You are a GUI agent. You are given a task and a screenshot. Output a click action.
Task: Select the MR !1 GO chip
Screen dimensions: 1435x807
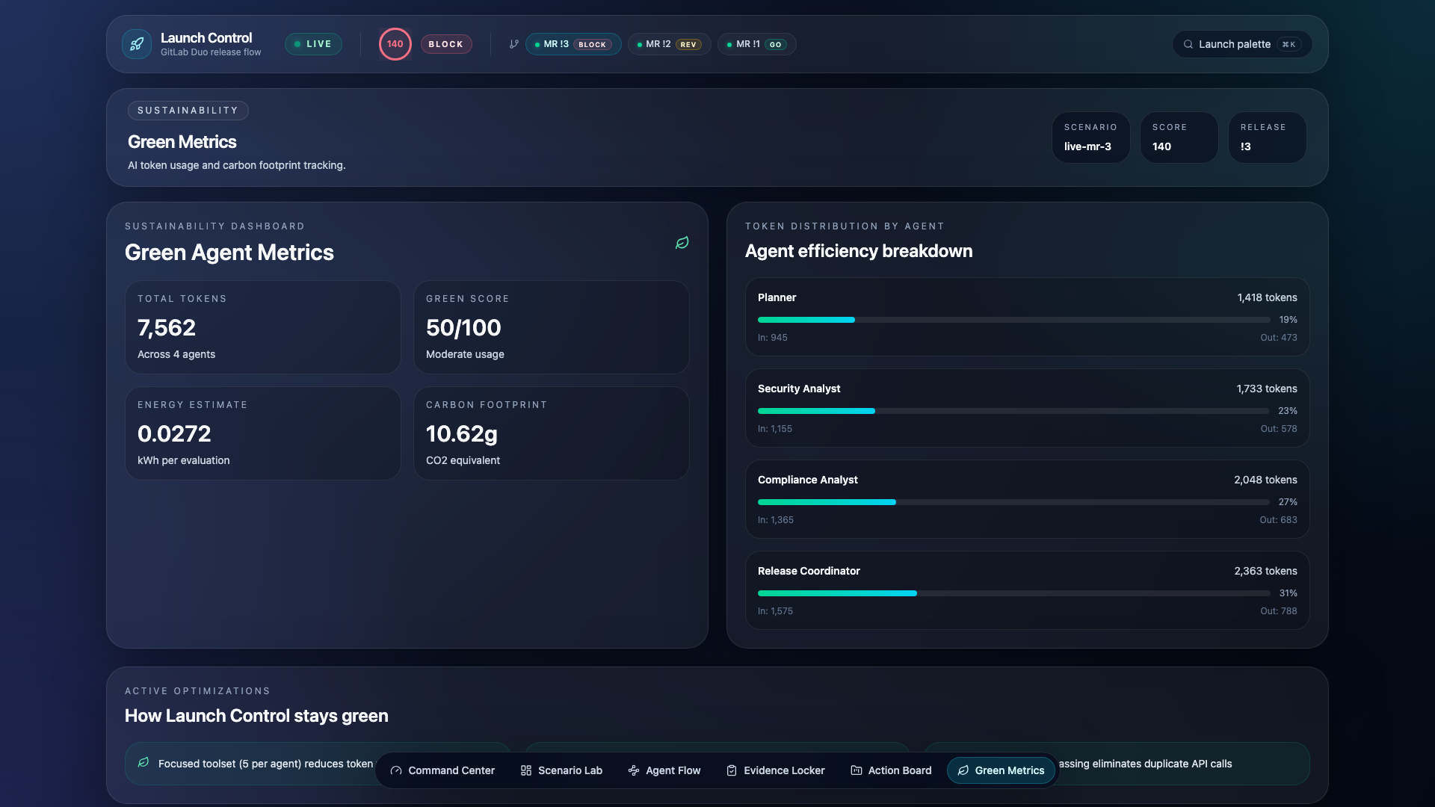pyautogui.click(x=756, y=44)
